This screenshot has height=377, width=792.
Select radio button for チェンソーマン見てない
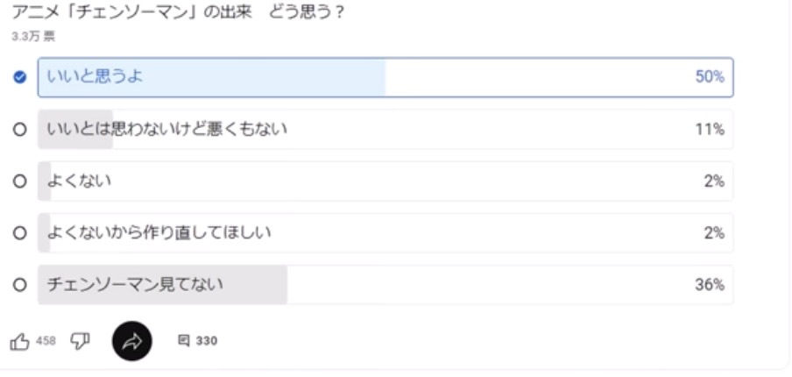[19, 285]
